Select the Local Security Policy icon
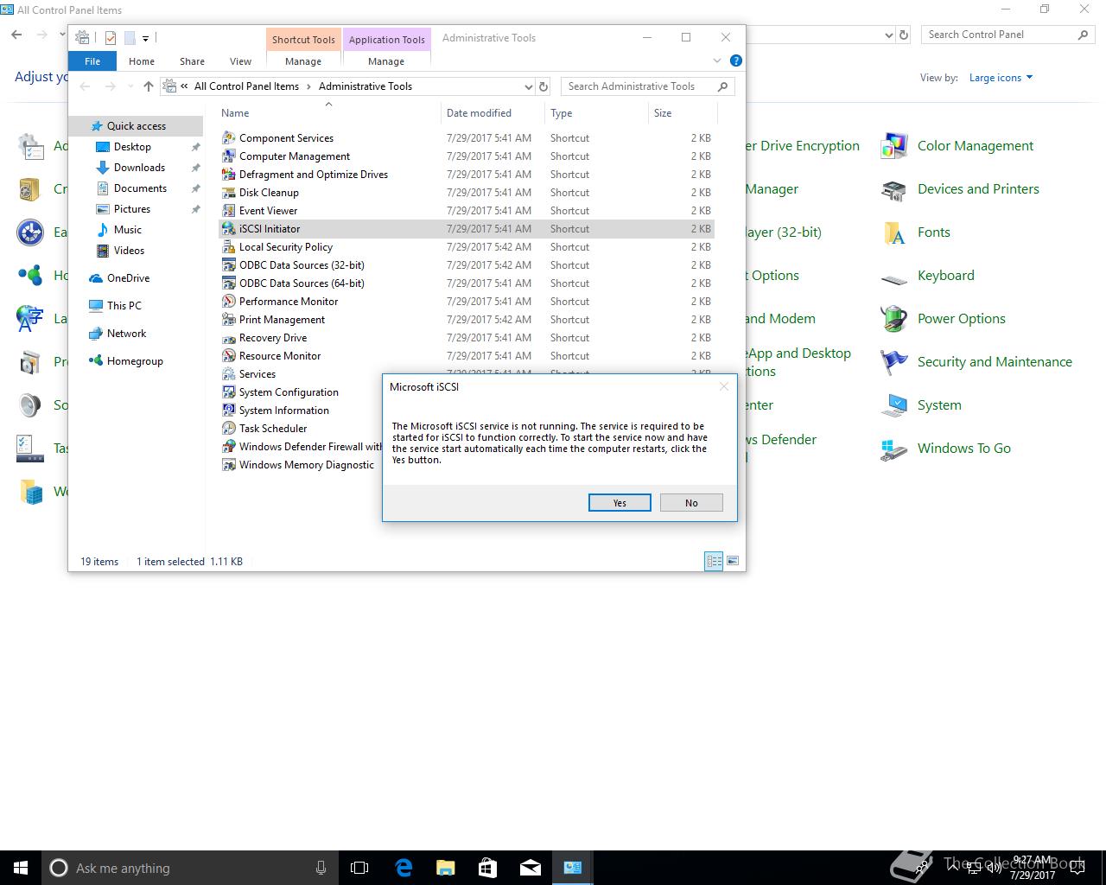This screenshot has height=885, width=1106. 229,247
